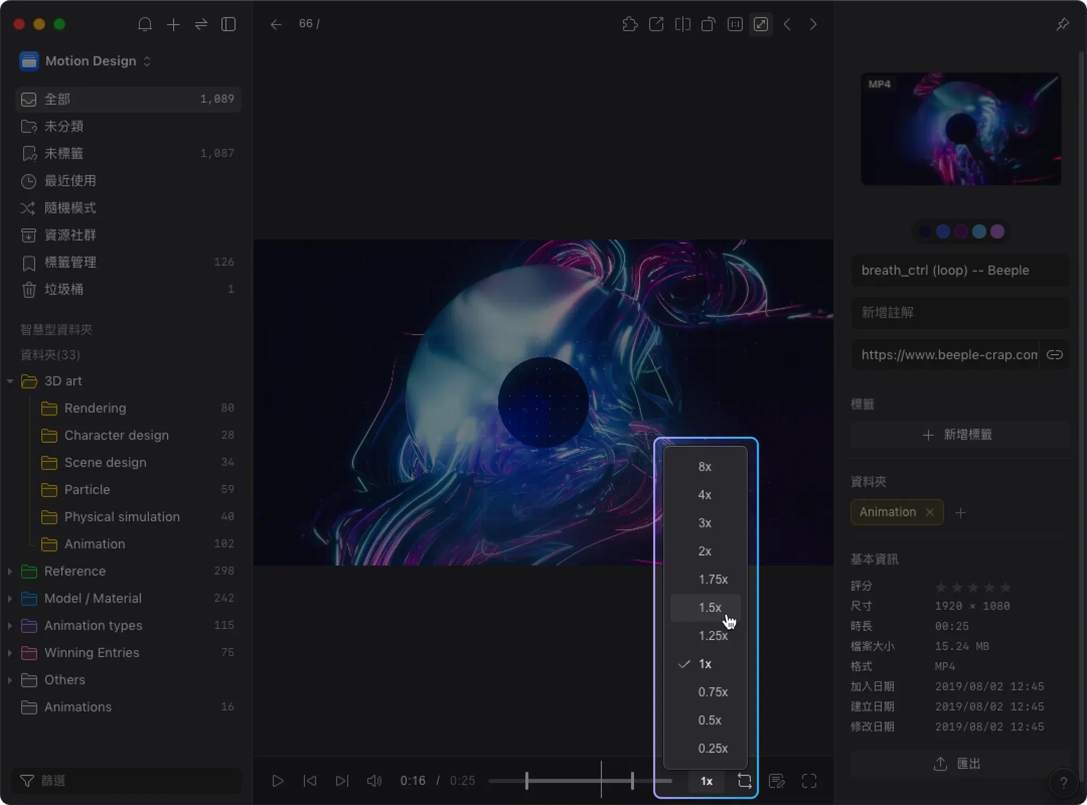Click the switch library arrows icon
Screen dimensions: 1087x805
point(201,24)
